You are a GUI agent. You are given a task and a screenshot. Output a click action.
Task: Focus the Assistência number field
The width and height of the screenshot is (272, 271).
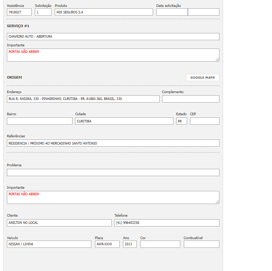[19, 12]
